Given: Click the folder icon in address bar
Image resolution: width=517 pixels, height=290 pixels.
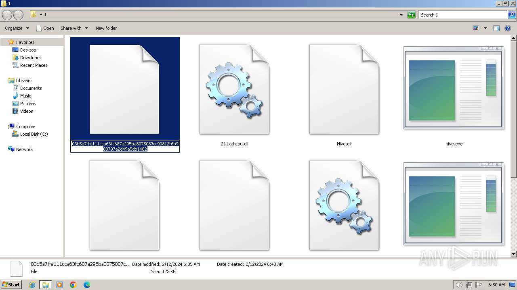Looking at the screenshot, I should point(34,14).
